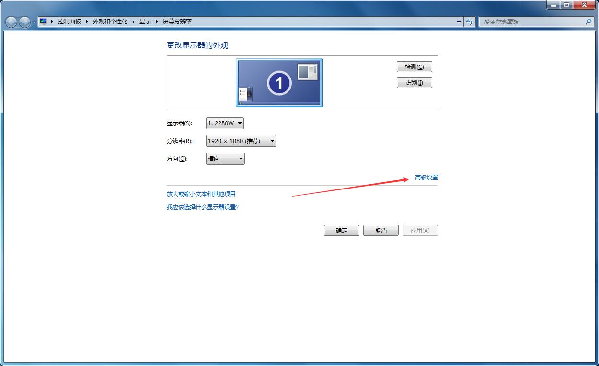
Task: Open 放大或缩小文本和其他项目 link
Action: [x=201, y=194]
